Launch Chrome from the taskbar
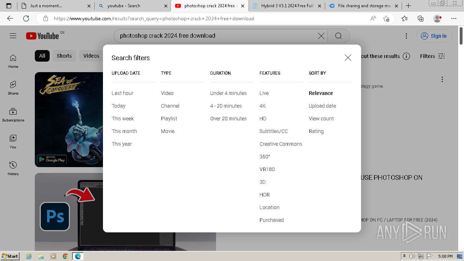Screen dimensions: 464x261 pyautogui.click(x=65, y=256)
